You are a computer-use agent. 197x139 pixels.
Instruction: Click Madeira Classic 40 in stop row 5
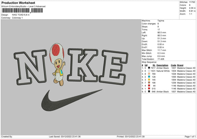186,80
